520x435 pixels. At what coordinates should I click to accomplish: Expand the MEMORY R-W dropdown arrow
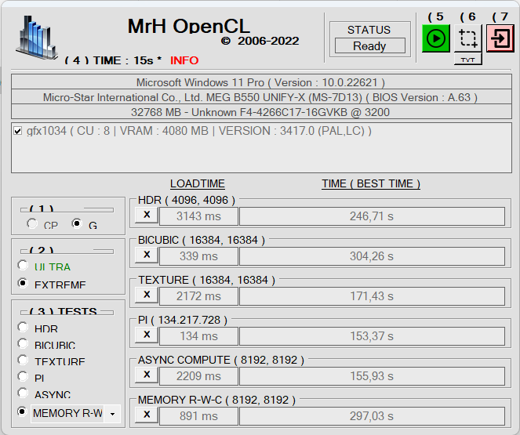[112, 414]
